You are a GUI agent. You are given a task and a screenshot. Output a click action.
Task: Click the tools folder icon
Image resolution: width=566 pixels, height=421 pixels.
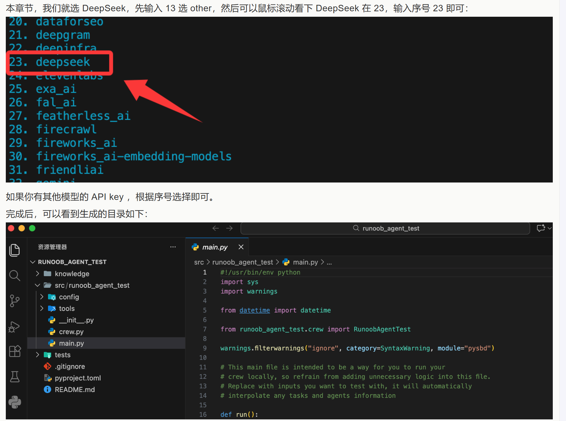(52, 308)
